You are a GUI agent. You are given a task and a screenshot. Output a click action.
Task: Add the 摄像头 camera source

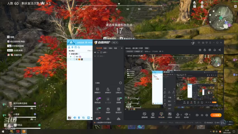pos(153,115)
